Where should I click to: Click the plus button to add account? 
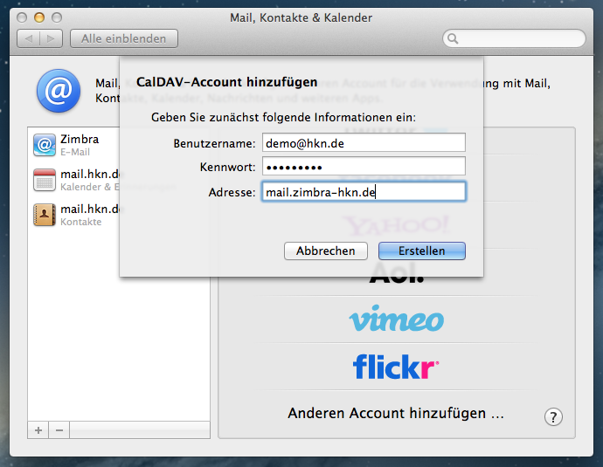click(x=38, y=430)
